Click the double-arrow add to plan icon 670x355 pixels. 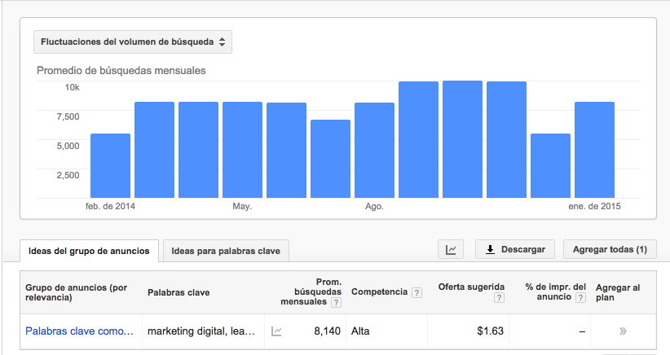tap(624, 331)
